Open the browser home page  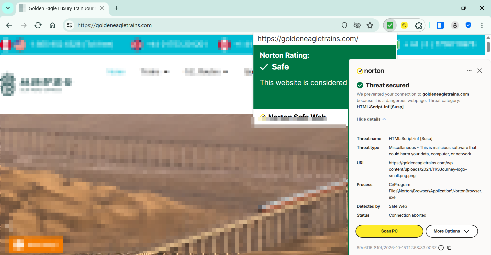[52, 25]
